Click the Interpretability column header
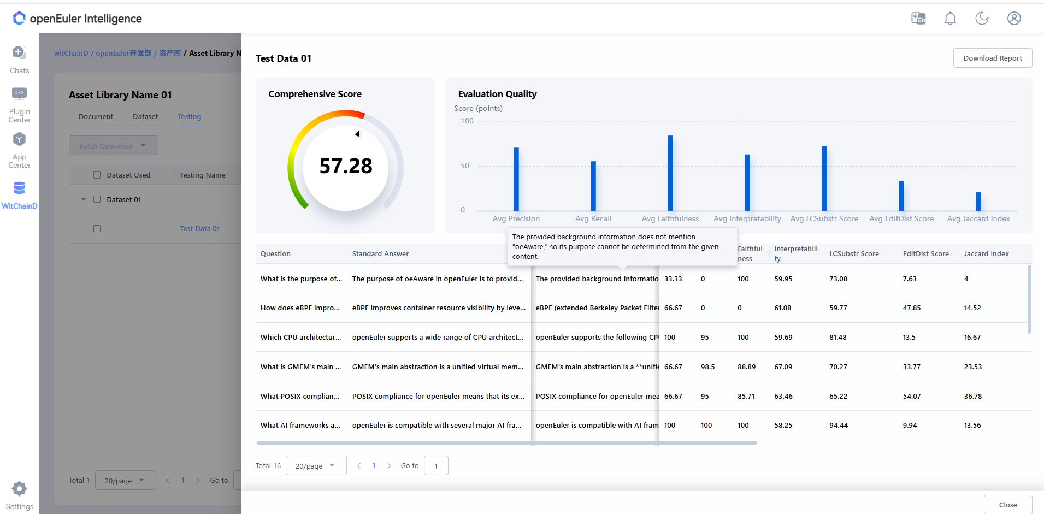 pyautogui.click(x=795, y=253)
